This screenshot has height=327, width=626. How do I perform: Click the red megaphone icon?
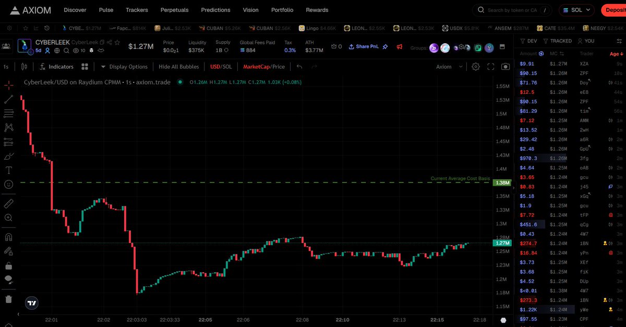pyautogui.click(x=400, y=46)
